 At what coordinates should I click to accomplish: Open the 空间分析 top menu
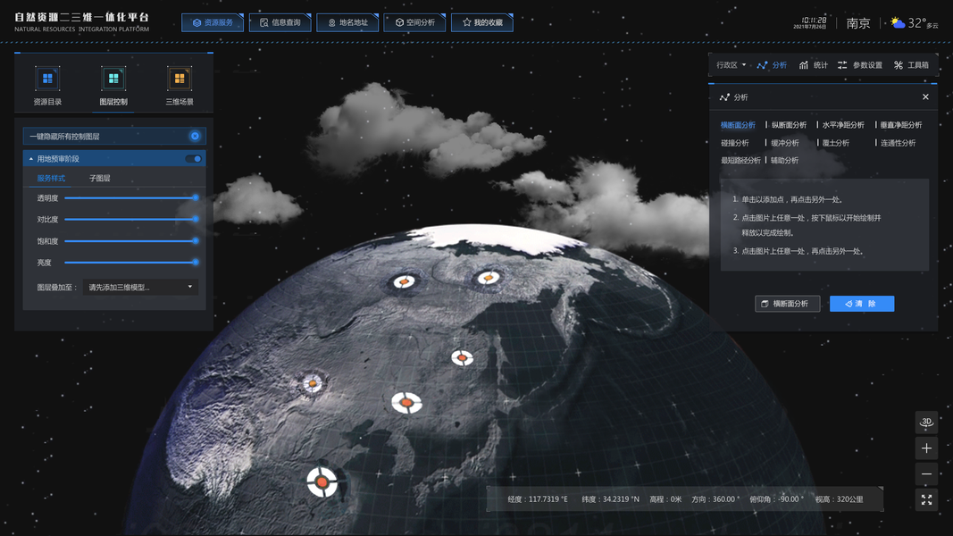414,22
